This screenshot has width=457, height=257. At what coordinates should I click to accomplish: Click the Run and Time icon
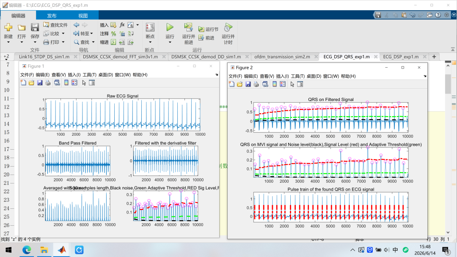coord(228,27)
